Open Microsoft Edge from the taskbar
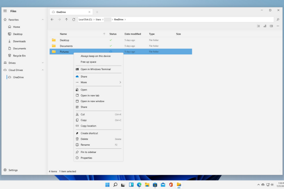 (139, 185)
